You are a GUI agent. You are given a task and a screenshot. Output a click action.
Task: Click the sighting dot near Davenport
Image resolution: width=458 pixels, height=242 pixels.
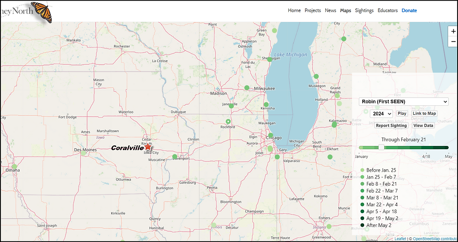coord(175,157)
